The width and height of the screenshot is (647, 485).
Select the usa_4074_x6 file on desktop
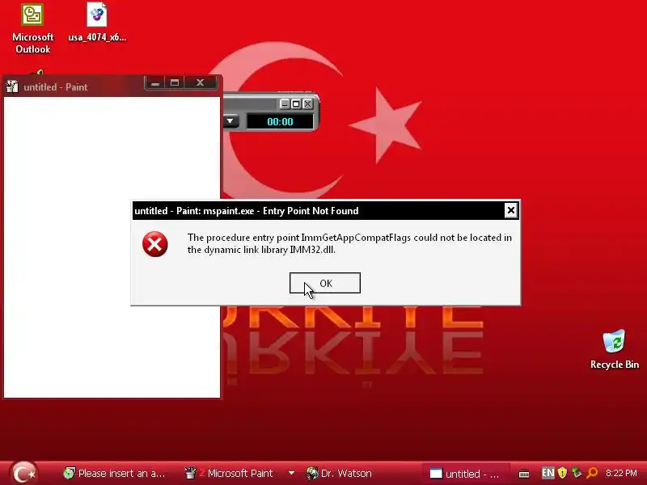[x=97, y=23]
